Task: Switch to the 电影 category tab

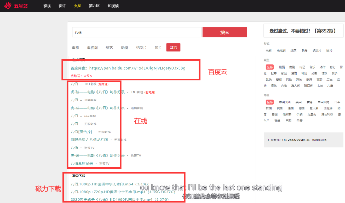Action: (75, 48)
